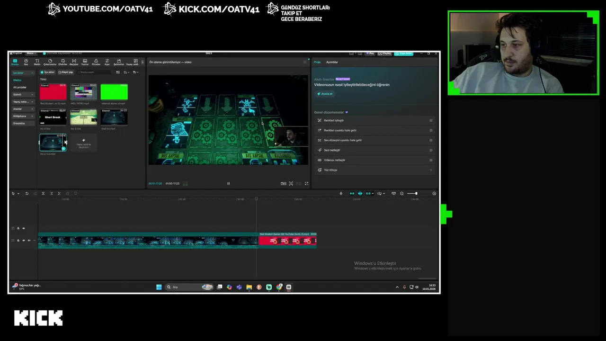
Task: Click the media search input field
Action: [94, 72]
